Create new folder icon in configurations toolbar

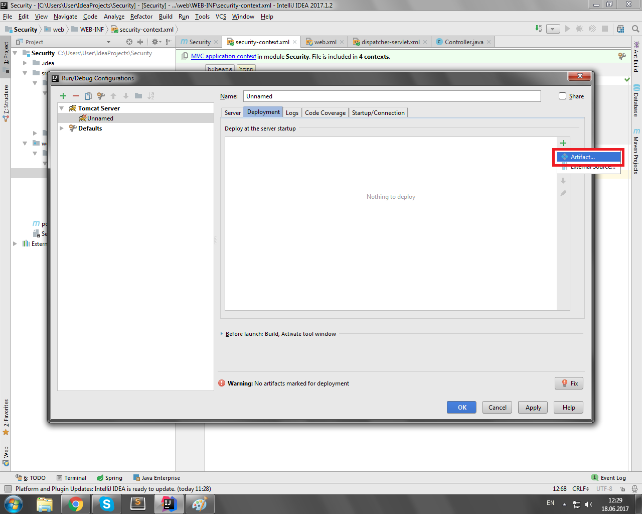pyautogui.click(x=138, y=96)
